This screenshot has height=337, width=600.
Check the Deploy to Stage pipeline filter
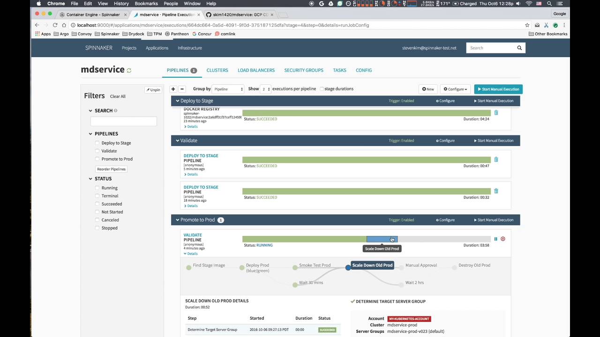pyautogui.click(x=97, y=143)
